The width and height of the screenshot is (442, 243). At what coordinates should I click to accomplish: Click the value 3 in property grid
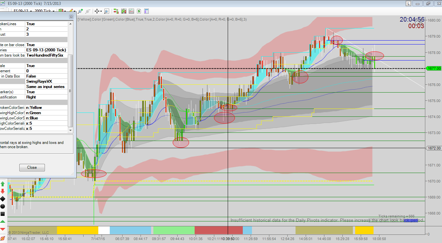46,34
